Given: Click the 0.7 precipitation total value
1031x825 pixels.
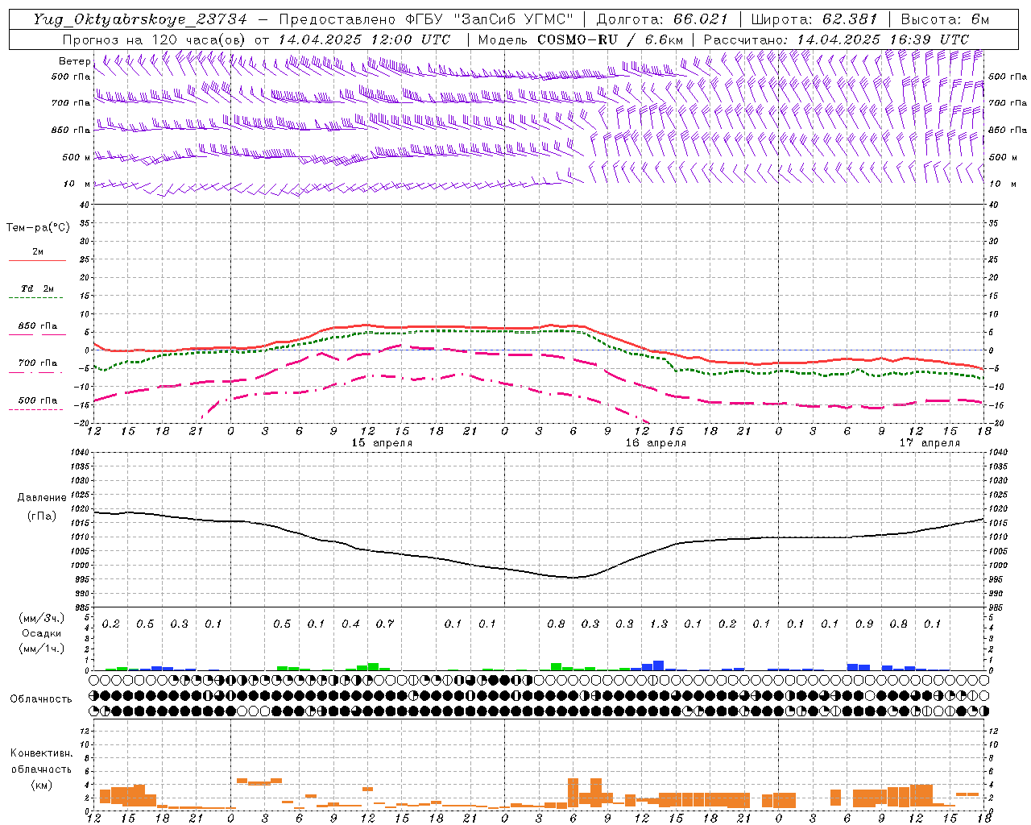Looking at the screenshot, I should (385, 624).
